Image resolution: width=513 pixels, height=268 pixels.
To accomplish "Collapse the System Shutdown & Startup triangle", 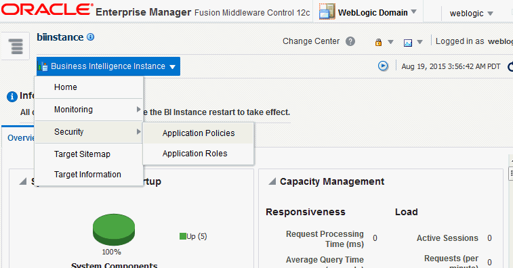I will 22,181.
